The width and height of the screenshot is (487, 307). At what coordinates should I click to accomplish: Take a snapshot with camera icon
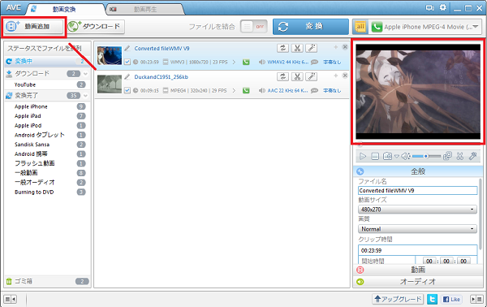click(x=387, y=156)
